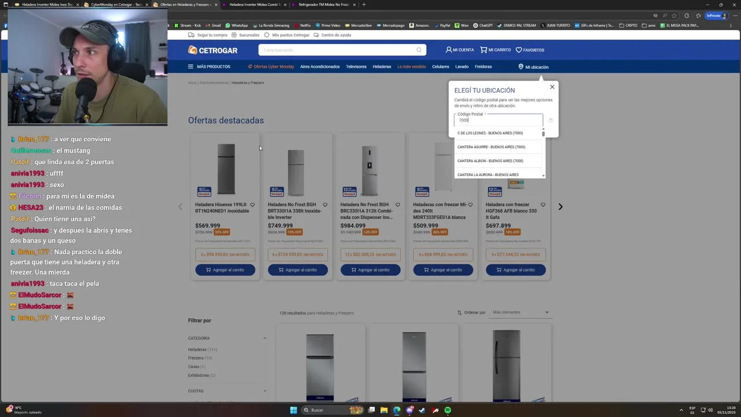Image resolution: width=741 pixels, height=417 pixels.
Task: Open ChatGPT bookmark
Action: pos(483,25)
